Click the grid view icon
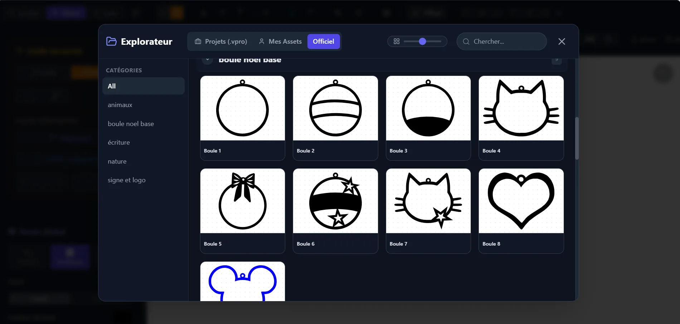Viewport: 680px width, 324px height. tap(397, 42)
